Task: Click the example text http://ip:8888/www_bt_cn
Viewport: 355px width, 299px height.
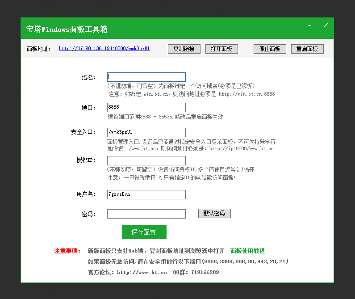Action: click(x=241, y=149)
